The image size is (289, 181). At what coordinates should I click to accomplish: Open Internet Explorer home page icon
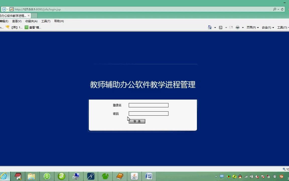pos(210,27)
